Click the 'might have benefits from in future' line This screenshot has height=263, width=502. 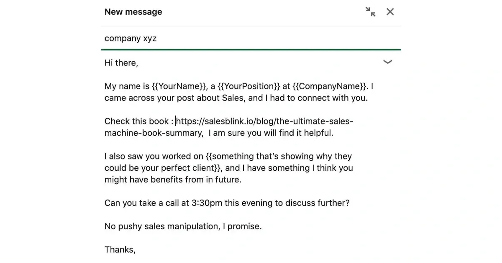[x=173, y=180]
